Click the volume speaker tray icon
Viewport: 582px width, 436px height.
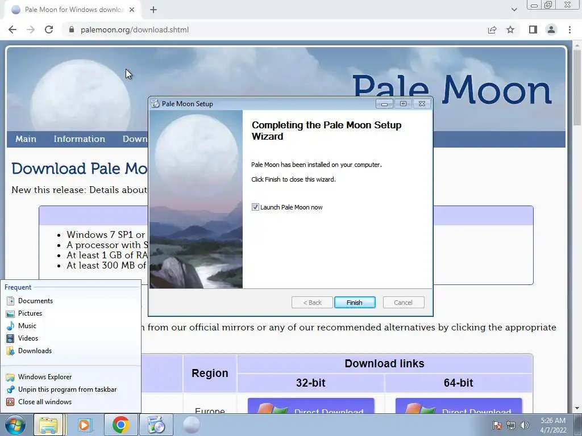[x=525, y=425]
